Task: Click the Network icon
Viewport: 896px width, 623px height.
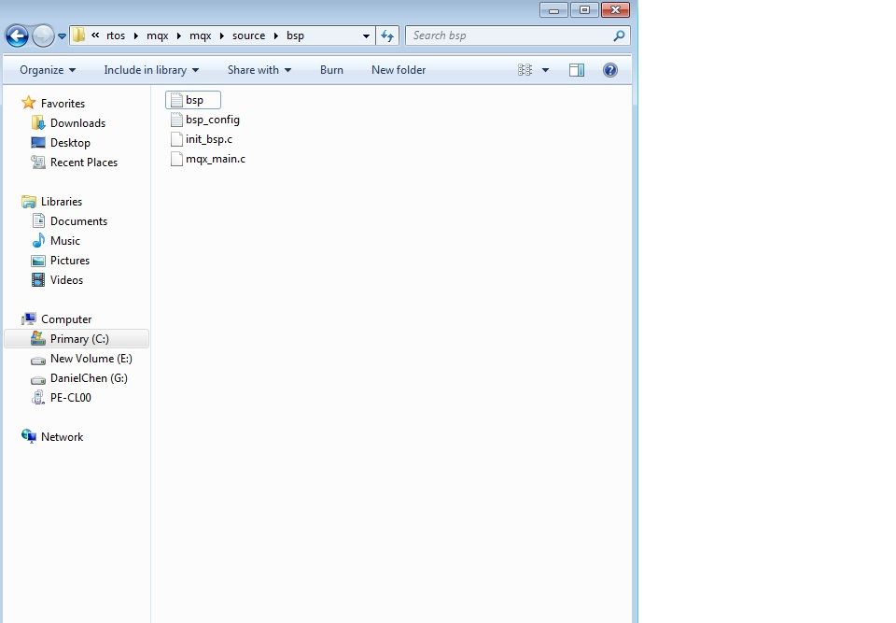Action: 29,436
